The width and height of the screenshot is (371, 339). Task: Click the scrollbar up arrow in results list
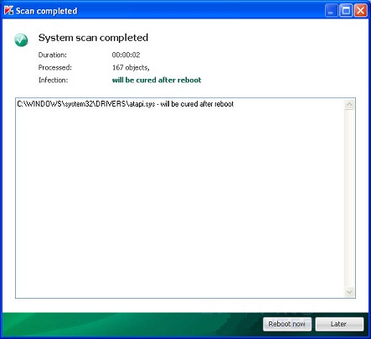point(349,105)
